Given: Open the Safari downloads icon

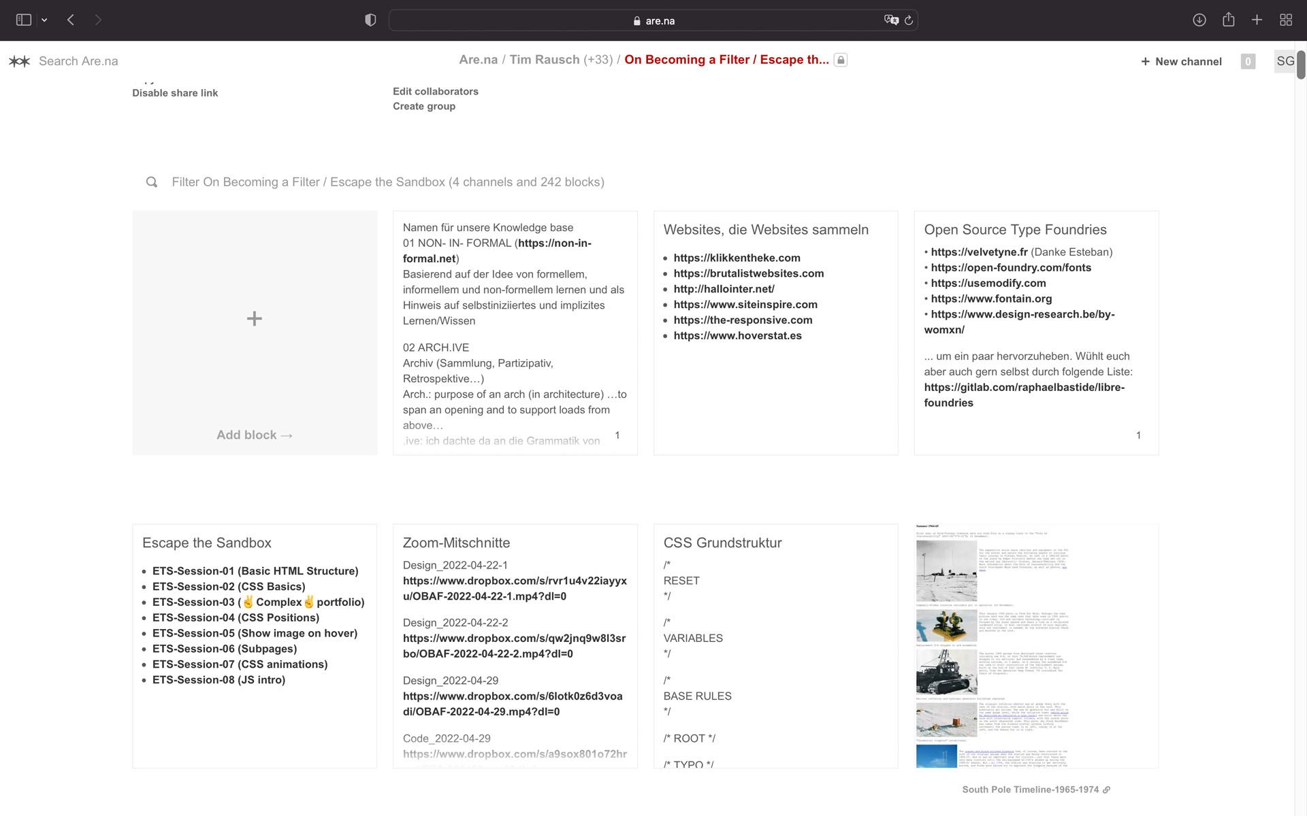Looking at the screenshot, I should [x=1199, y=20].
